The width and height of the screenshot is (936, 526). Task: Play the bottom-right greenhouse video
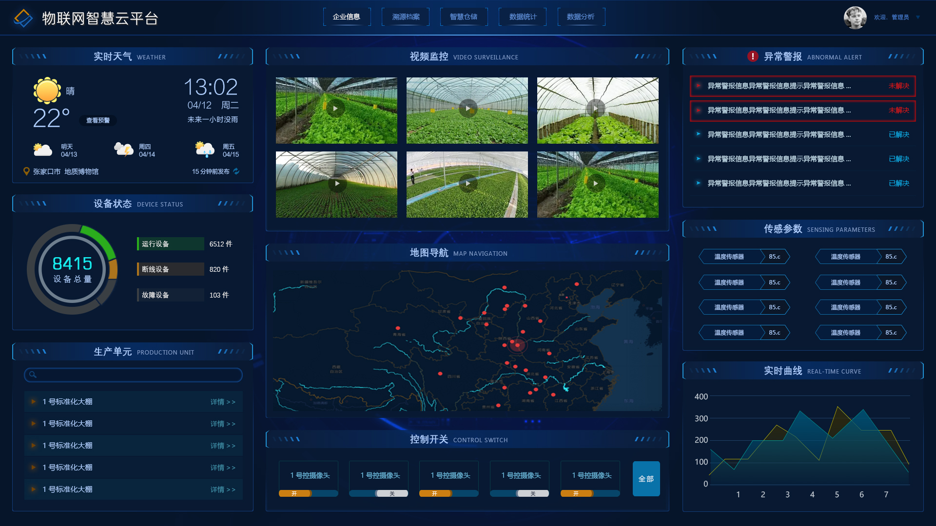pos(596,184)
